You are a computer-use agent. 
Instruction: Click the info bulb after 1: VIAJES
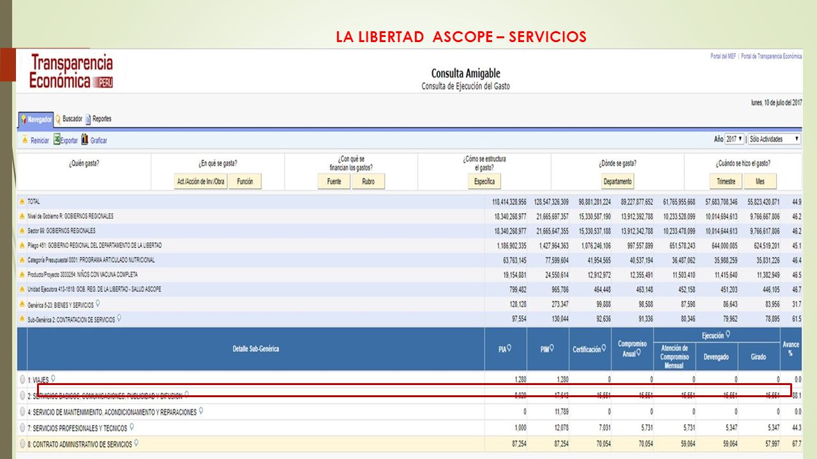[x=53, y=379]
